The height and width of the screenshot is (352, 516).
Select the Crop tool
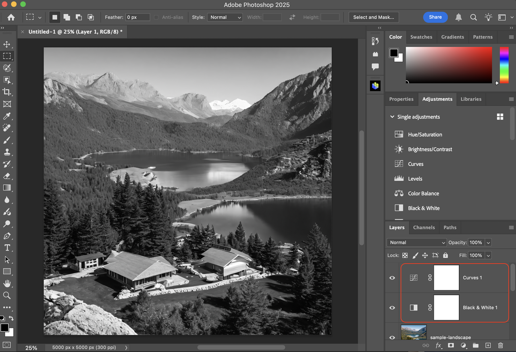click(7, 92)
